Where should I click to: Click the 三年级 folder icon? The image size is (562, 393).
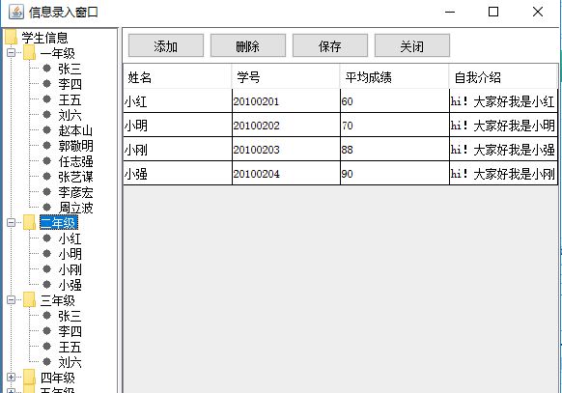click(29, 300)
